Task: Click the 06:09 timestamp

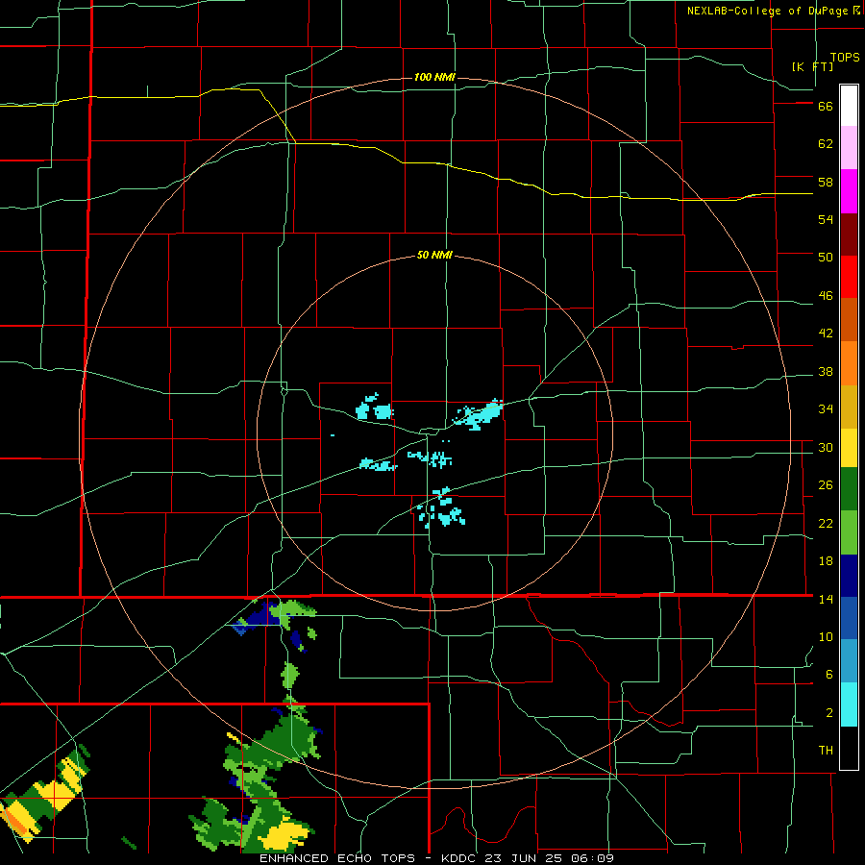Action: click(x=593, y=858)
